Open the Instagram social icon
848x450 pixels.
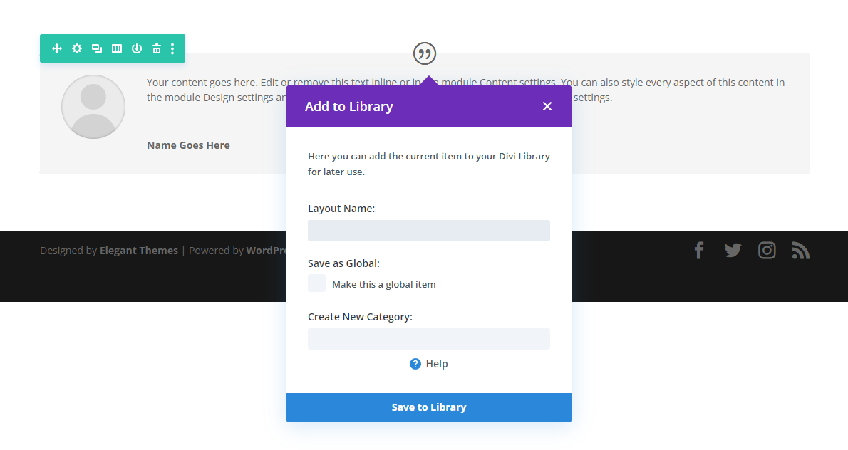[x=767, y=250]
